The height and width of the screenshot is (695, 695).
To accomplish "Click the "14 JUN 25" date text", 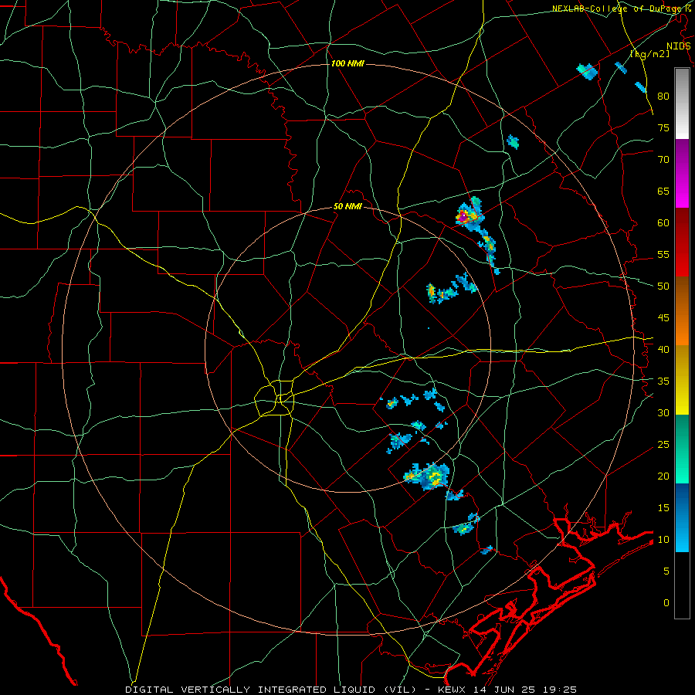I will (x=504, y=690).
